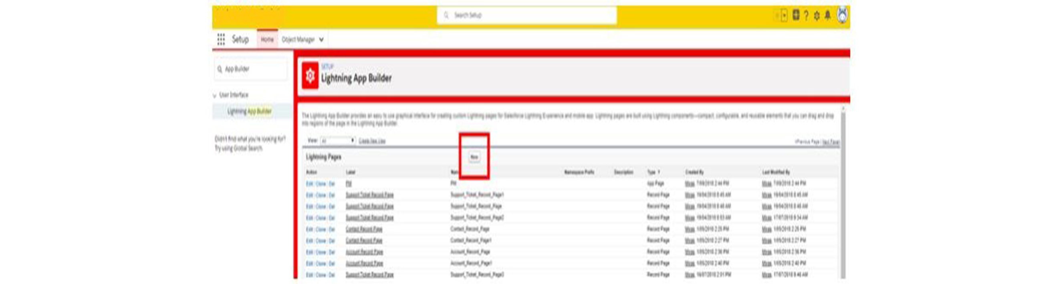This screenshot has width=1055, height=284.
Task: Click Clone in the Support_Ticket_Record_Page2 row
Action: (x=321, y=218)
